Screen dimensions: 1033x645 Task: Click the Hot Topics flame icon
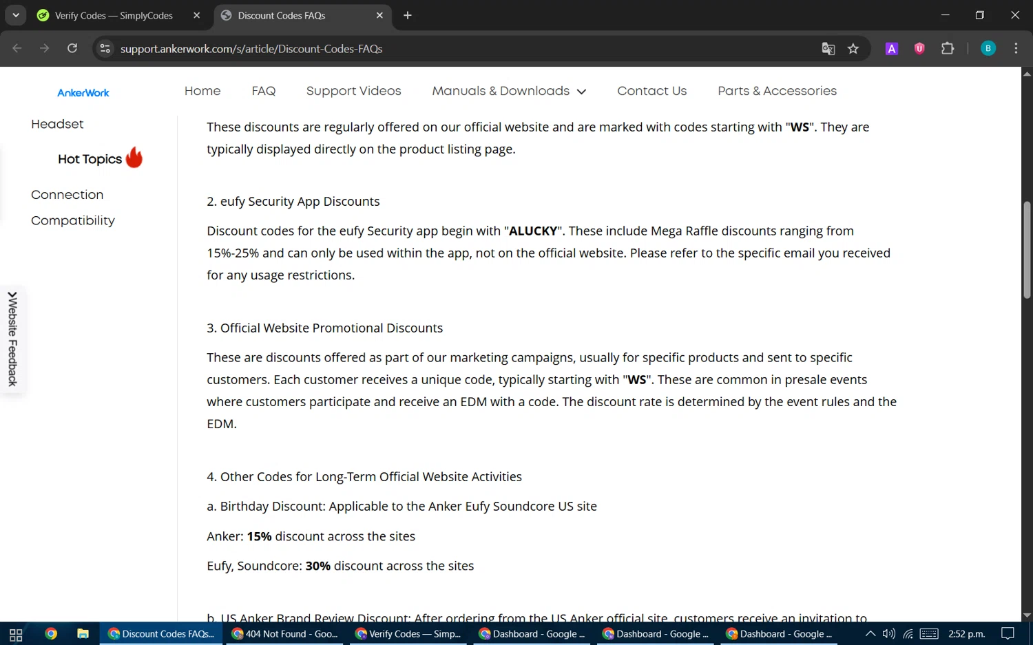tap(134, 158)
